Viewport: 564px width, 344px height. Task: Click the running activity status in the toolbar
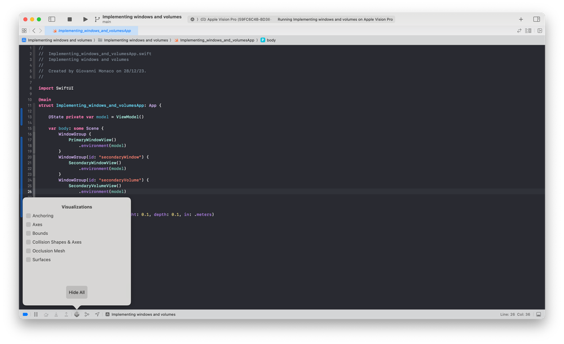click(x=335, y=19)
